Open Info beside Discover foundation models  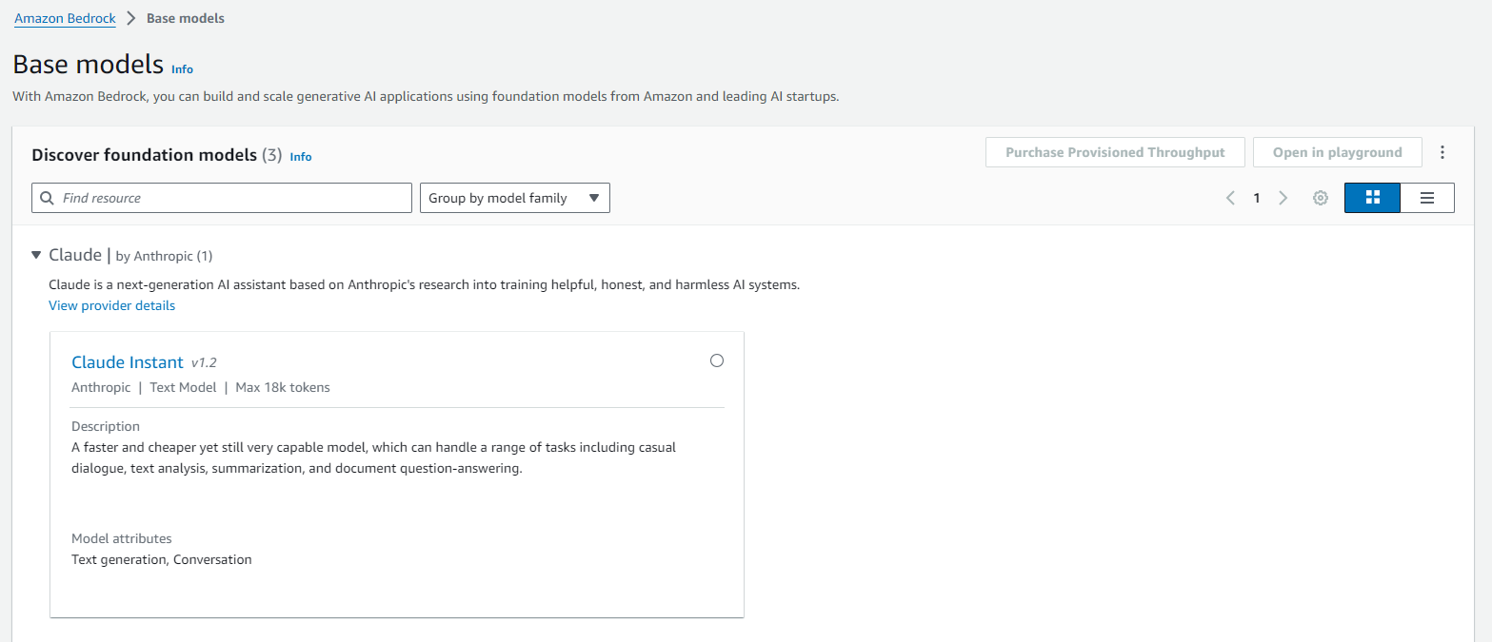click(301, 157)
